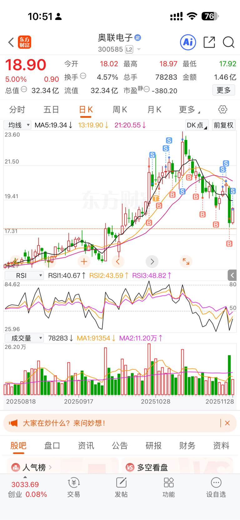Open chart settings hexagon gear icon

[223, 110]
